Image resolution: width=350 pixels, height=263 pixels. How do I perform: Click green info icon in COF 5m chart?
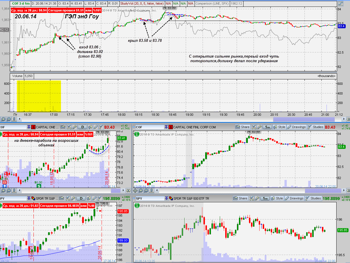(x=137, y=134)
